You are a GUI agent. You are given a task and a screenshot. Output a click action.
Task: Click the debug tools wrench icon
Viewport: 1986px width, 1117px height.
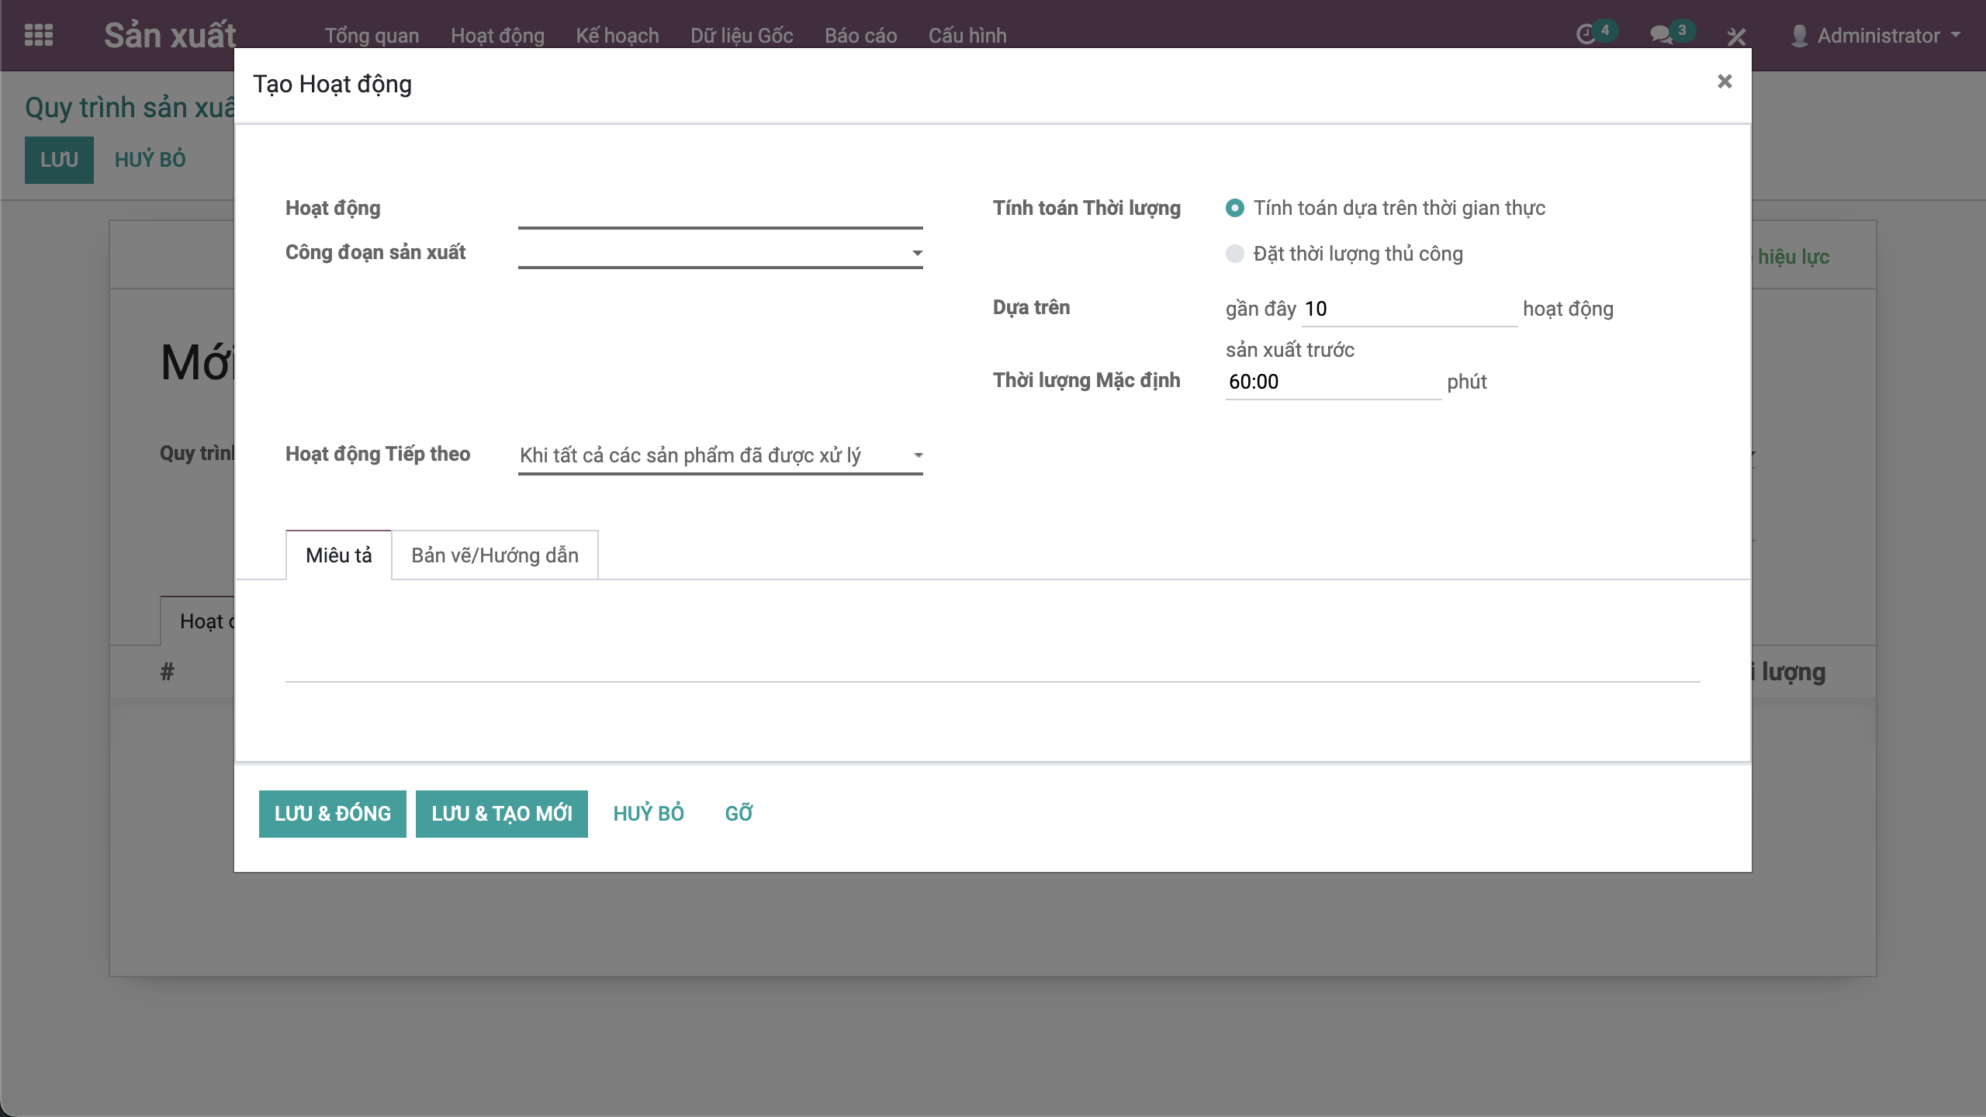click(1736, 36)
